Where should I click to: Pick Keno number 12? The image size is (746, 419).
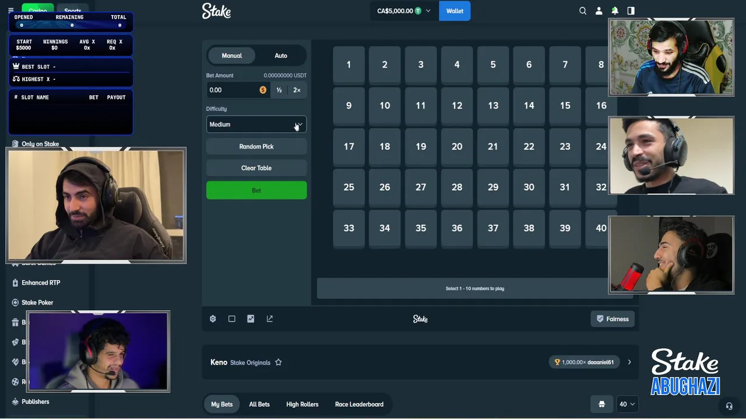click(457, 105)
